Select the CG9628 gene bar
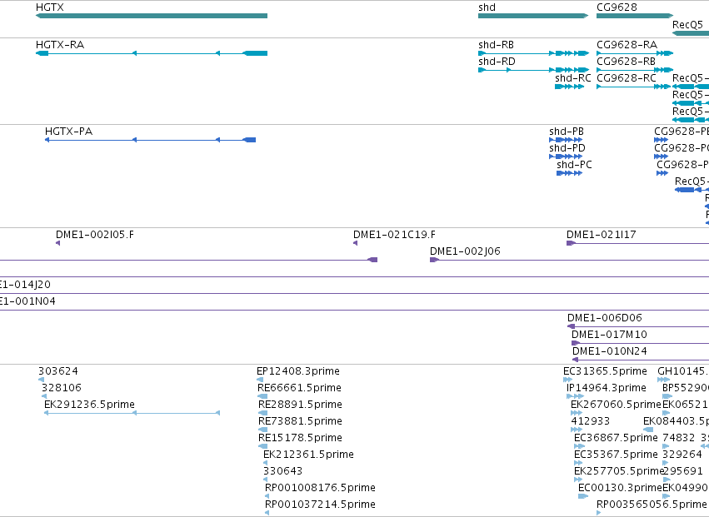Viewport: 709px width, 517px height. (x=635, y=16)
